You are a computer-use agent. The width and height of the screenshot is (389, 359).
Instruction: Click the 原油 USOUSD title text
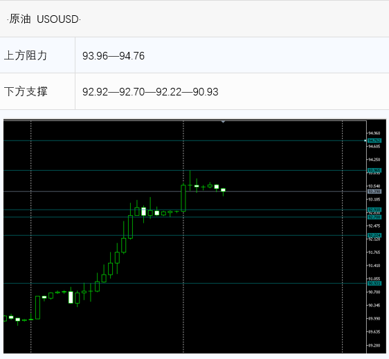(x=44, y=19)
